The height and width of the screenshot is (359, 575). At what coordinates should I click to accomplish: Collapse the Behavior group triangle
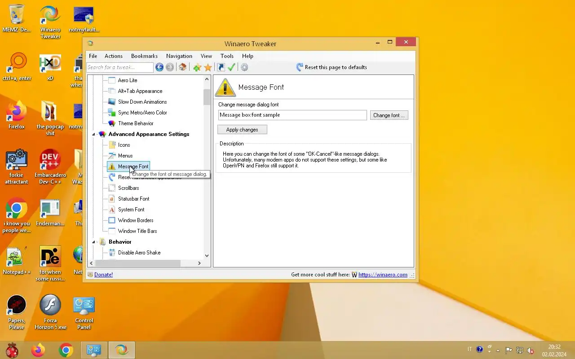click(x=94, y=242)
